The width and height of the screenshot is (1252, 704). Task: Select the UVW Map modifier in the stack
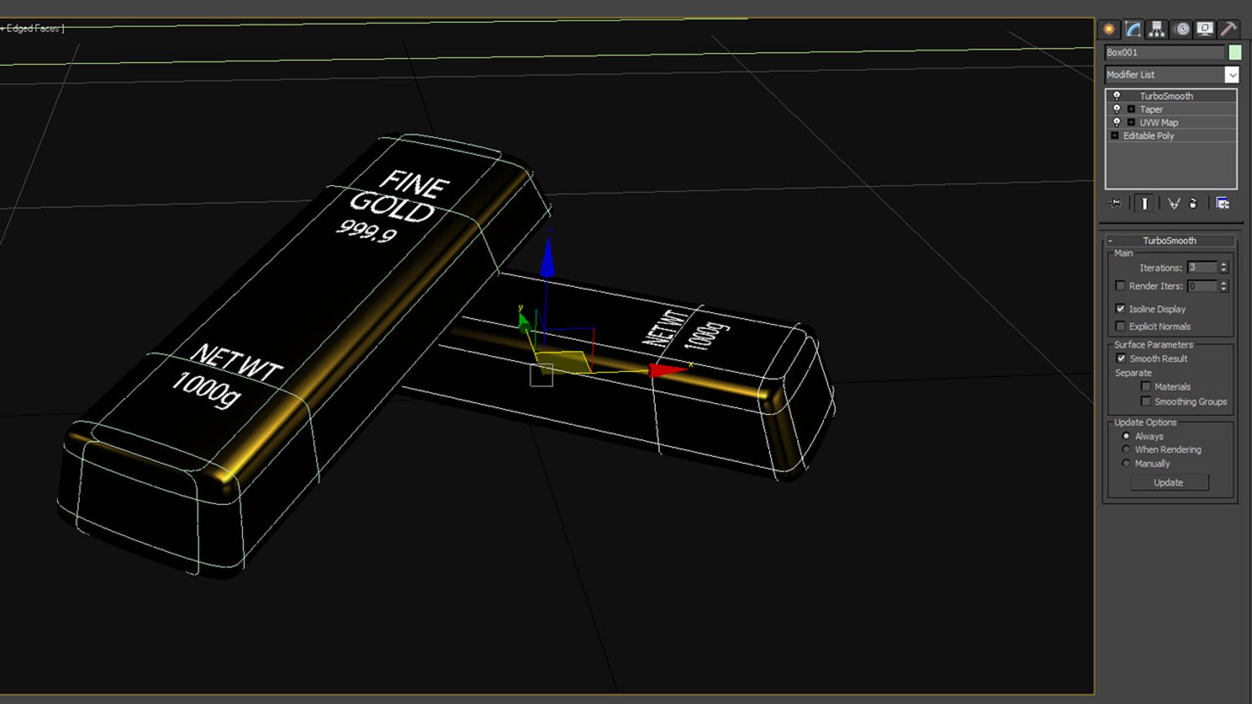point(1159,123)
